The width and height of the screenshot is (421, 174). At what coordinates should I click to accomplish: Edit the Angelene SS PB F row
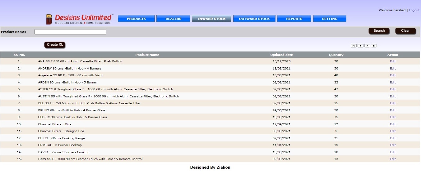click(x=393, y=75)
